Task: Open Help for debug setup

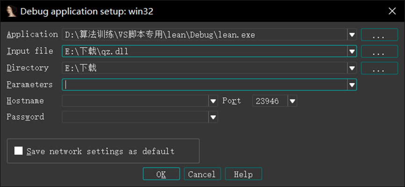Action: [243, 174]
